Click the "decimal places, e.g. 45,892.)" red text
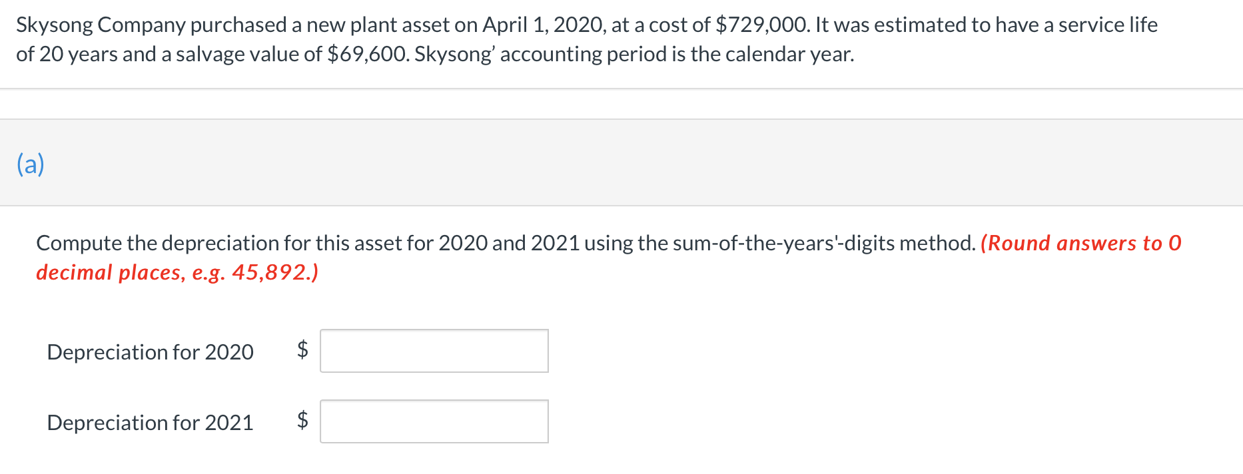 click(177, 272)
